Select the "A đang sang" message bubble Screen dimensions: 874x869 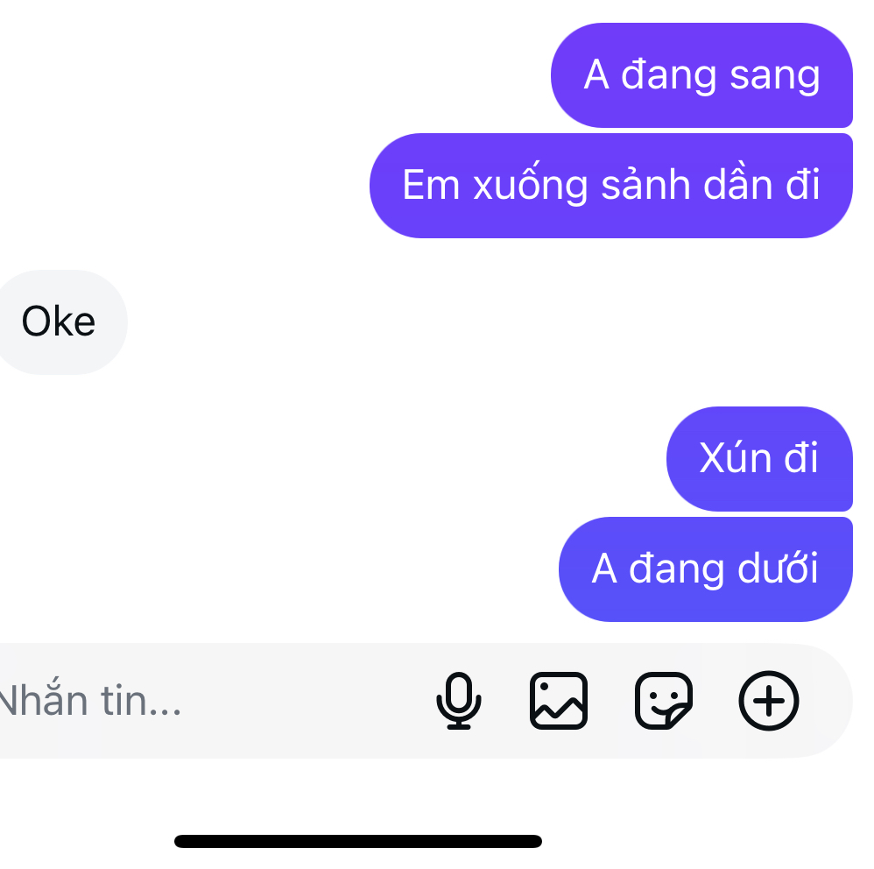[x=701, y=75]
